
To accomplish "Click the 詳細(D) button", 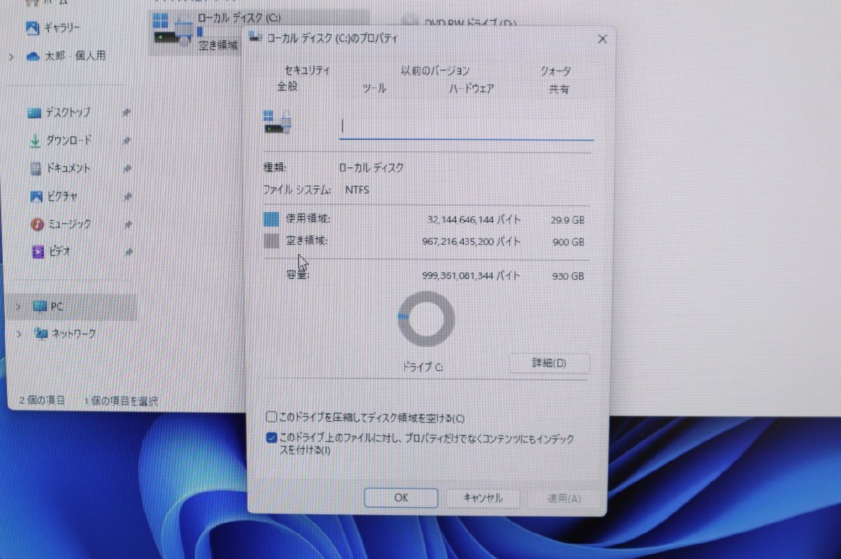I will pos(549,363).
